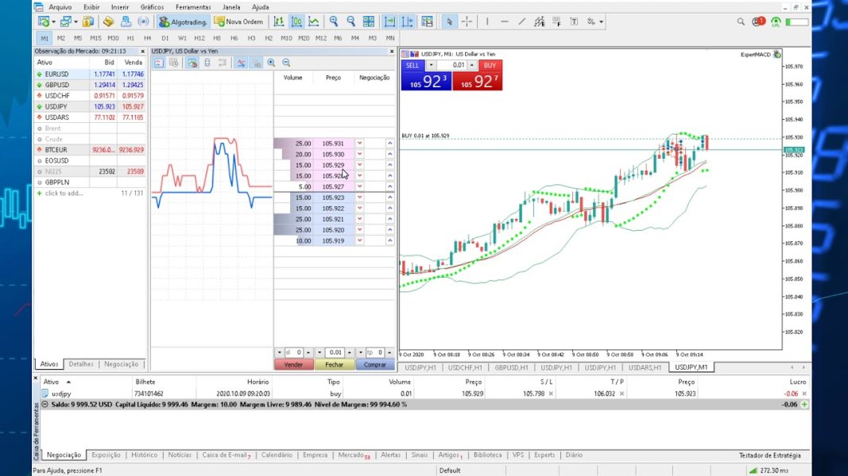Switch chart to candlestick view
Viewport: 848px width, 476px height.
pyautogui.click(x=296, y=21)
